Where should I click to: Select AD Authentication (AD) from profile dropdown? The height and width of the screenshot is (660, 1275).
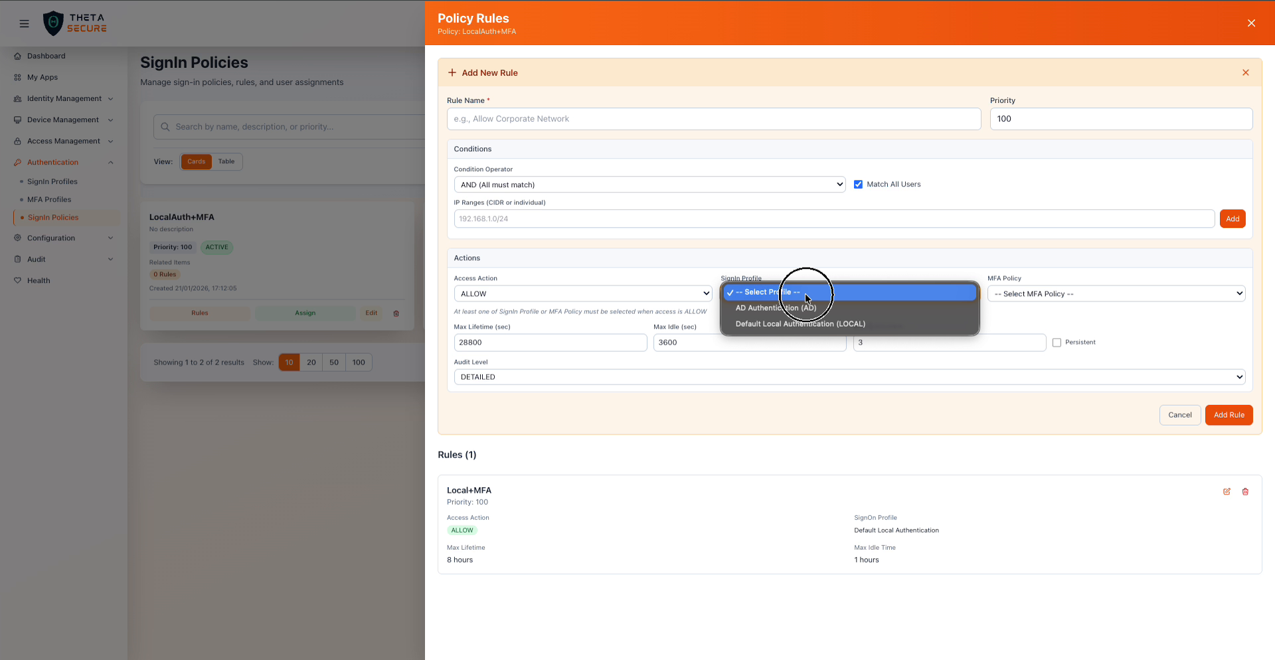pyautogui.click(x=776, y=307)
